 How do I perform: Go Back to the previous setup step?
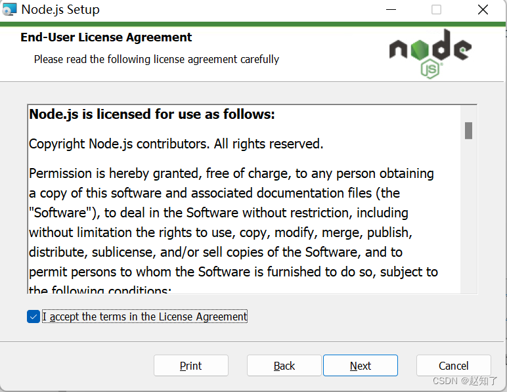pyautogui.click(x=284, y=366)
